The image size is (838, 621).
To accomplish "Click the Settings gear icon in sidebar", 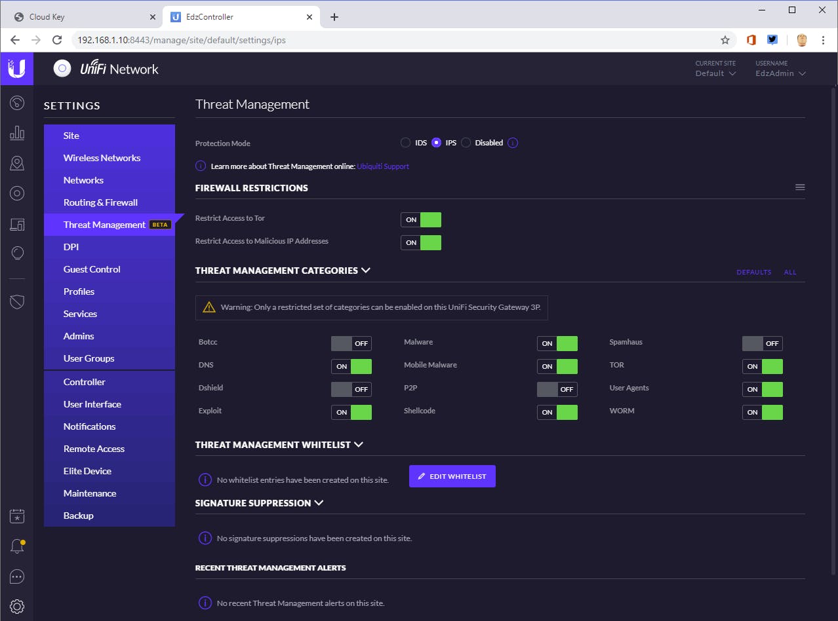I will point(17,606).
